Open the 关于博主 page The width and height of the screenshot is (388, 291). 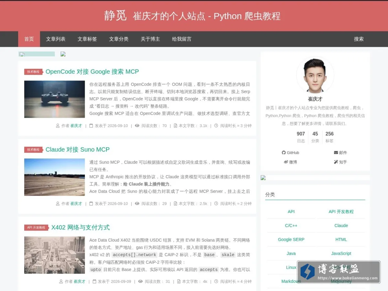tap(150, 39)
